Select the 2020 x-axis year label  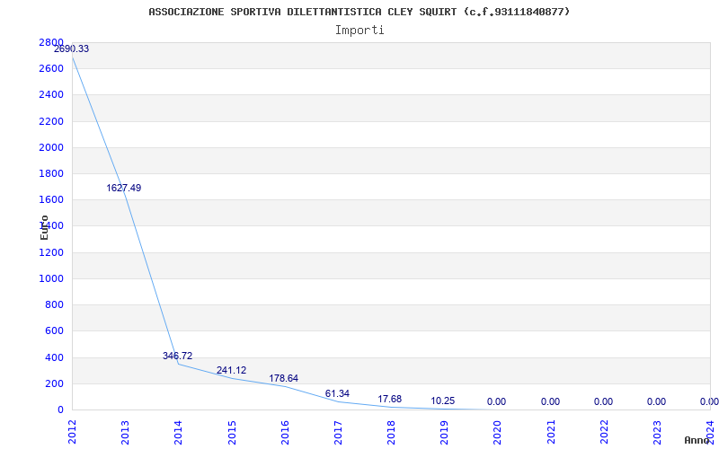click(x=498, y=433)
